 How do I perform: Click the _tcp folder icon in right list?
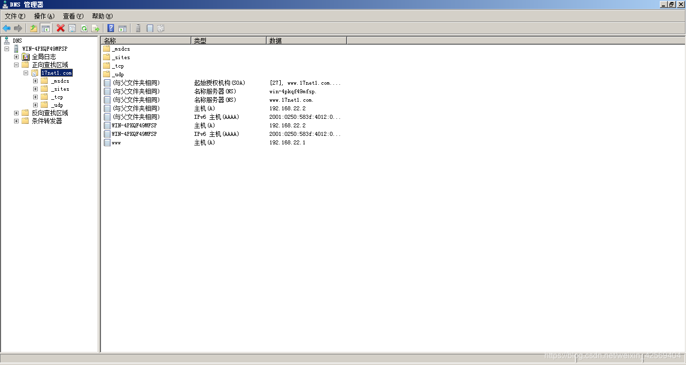106,66
